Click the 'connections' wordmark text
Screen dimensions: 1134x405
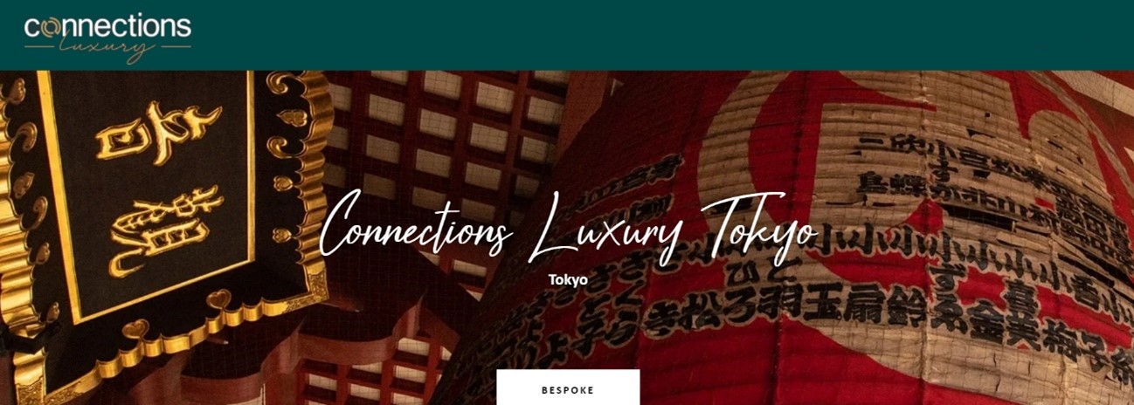click(x=107, y=26)
